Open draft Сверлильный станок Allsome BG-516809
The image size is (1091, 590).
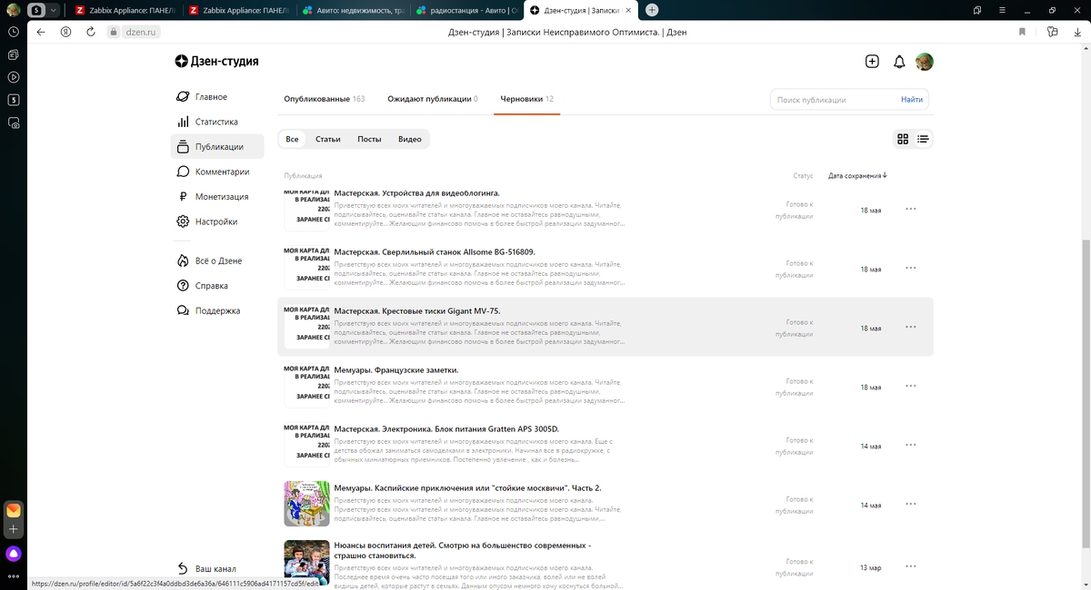[x=435, y=251]
